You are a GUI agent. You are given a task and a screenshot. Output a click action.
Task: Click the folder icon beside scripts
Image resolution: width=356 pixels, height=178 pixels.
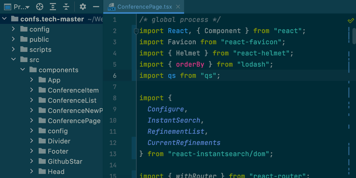24,49
